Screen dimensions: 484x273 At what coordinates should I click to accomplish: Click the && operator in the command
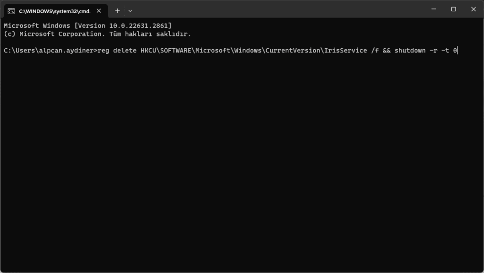click(386, 50)
